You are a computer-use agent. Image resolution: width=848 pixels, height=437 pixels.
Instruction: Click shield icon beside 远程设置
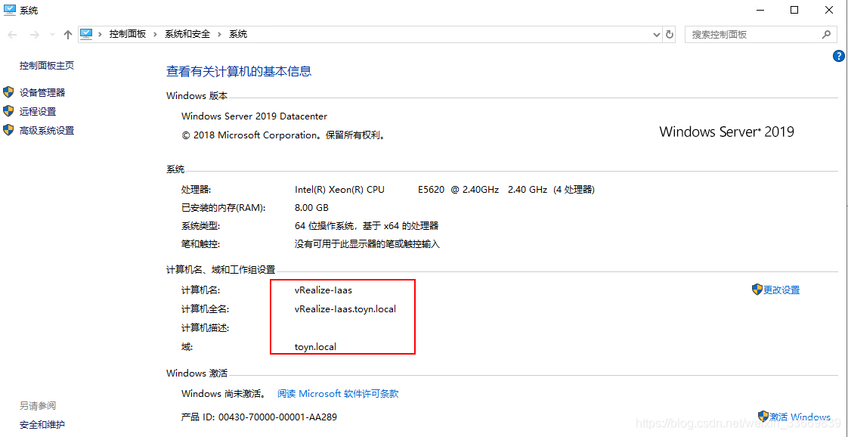8,111
